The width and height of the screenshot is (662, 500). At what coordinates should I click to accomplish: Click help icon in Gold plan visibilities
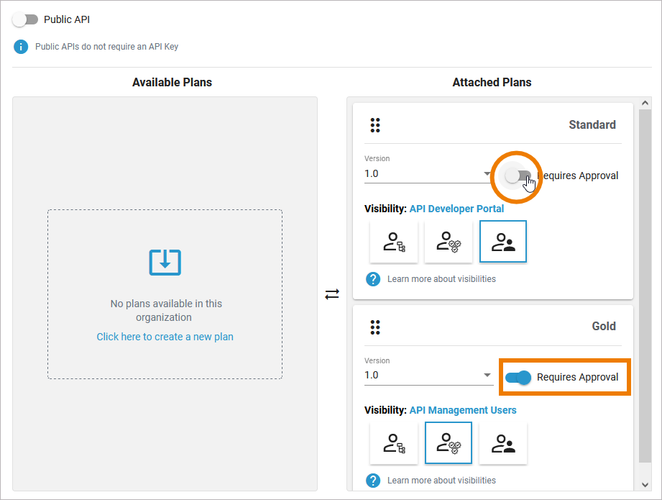pos(373,481)
